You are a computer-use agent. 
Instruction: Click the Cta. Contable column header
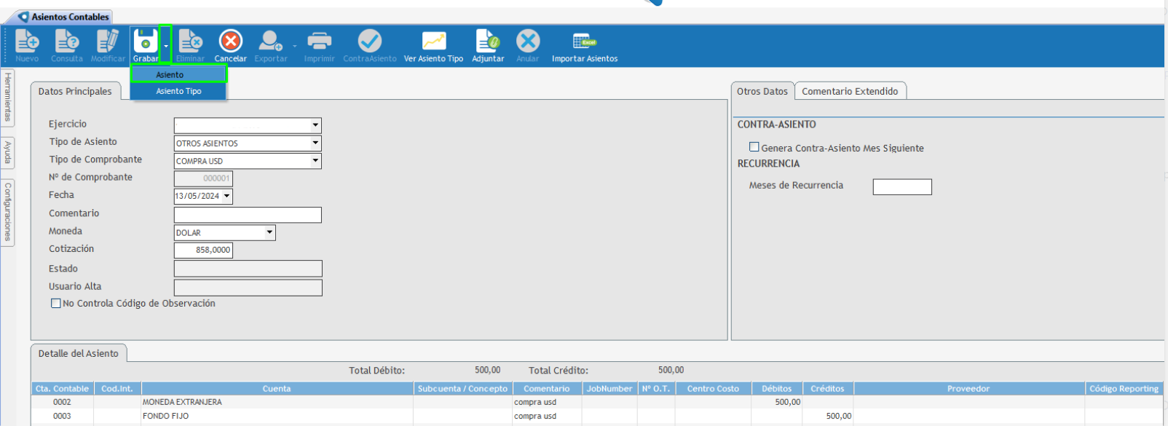(62, 388)
